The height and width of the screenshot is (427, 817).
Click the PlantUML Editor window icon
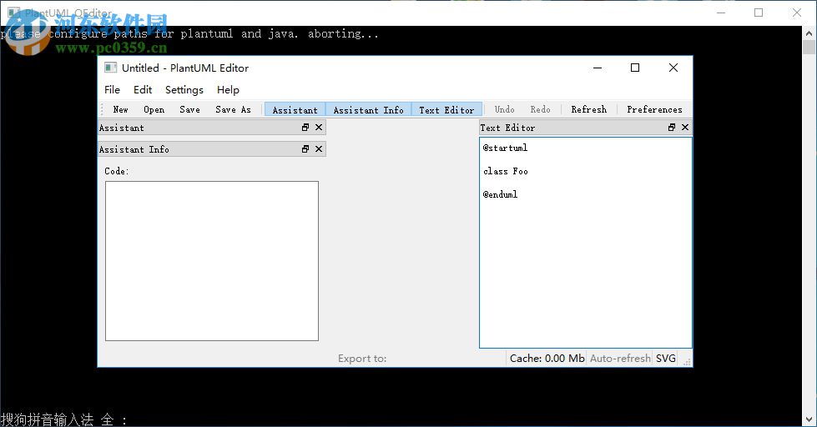pos(110,68)
